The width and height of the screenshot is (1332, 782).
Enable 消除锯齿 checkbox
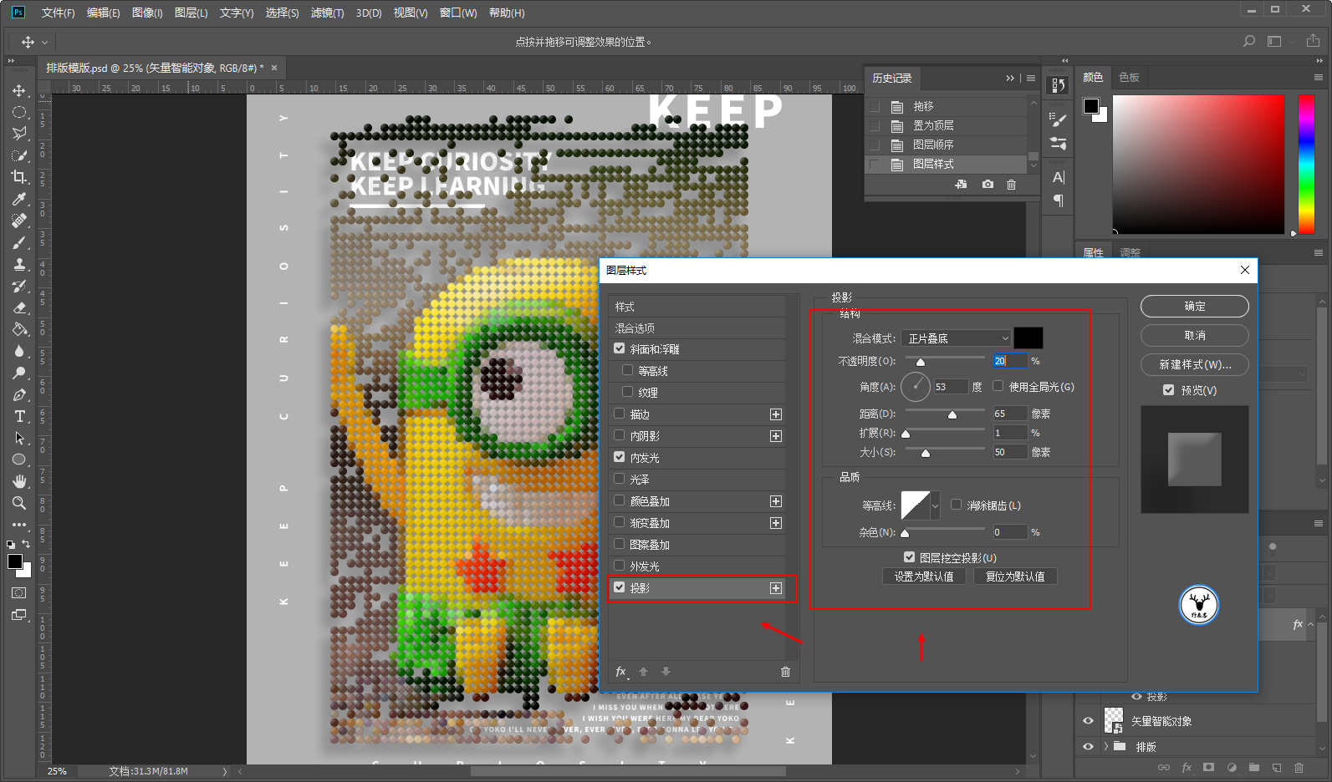pos(956,505)
